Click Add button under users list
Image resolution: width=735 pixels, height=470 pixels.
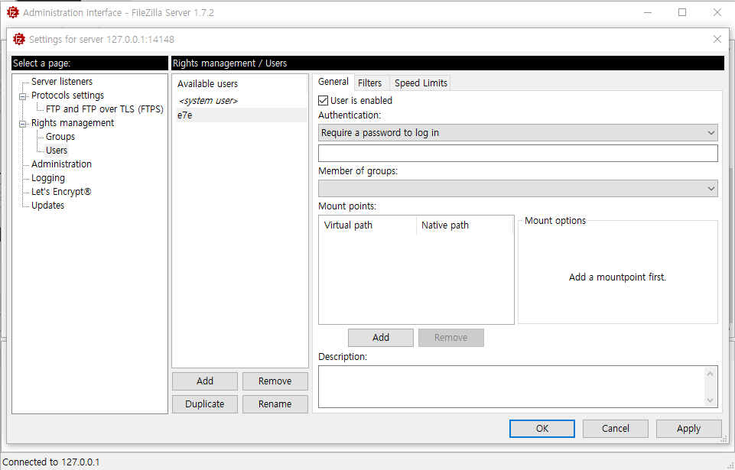(205, 381)
